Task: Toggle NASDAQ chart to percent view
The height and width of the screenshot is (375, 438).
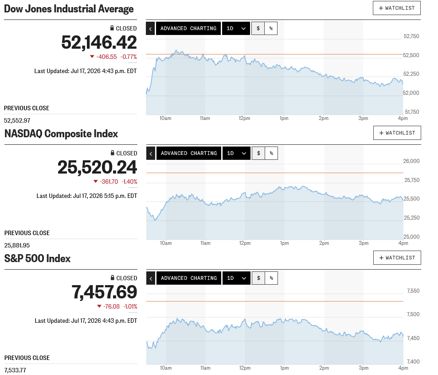Action: (271, 153)
